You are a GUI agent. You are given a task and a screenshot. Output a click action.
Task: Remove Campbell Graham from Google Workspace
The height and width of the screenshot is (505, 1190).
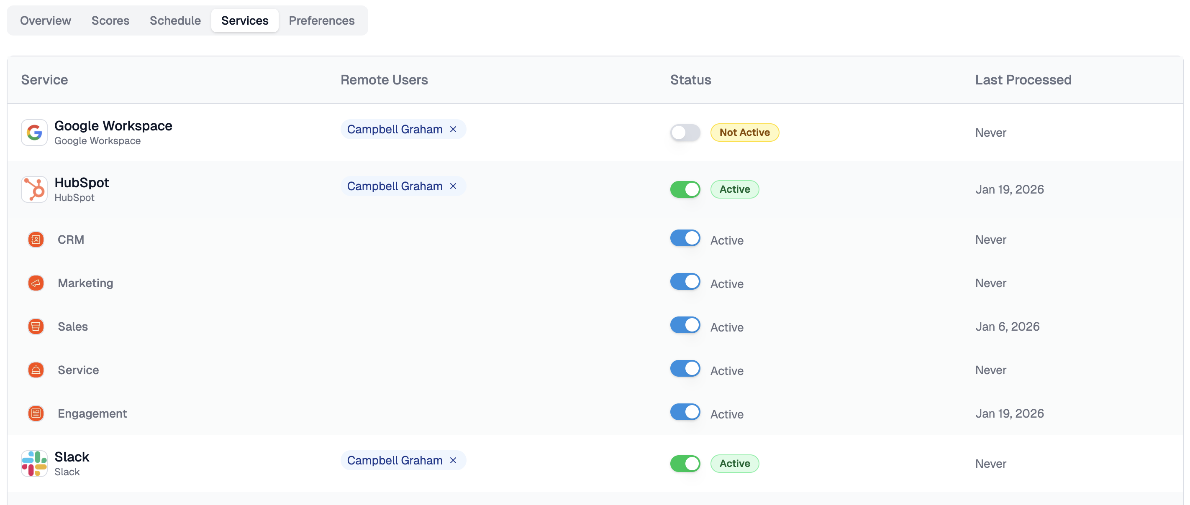tap(453, 129)
